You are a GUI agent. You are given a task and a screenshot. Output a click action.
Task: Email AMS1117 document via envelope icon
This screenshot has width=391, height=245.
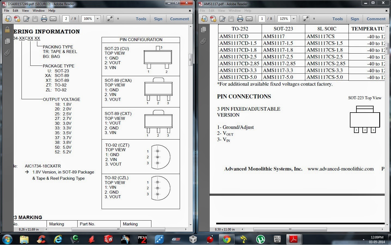249,19
